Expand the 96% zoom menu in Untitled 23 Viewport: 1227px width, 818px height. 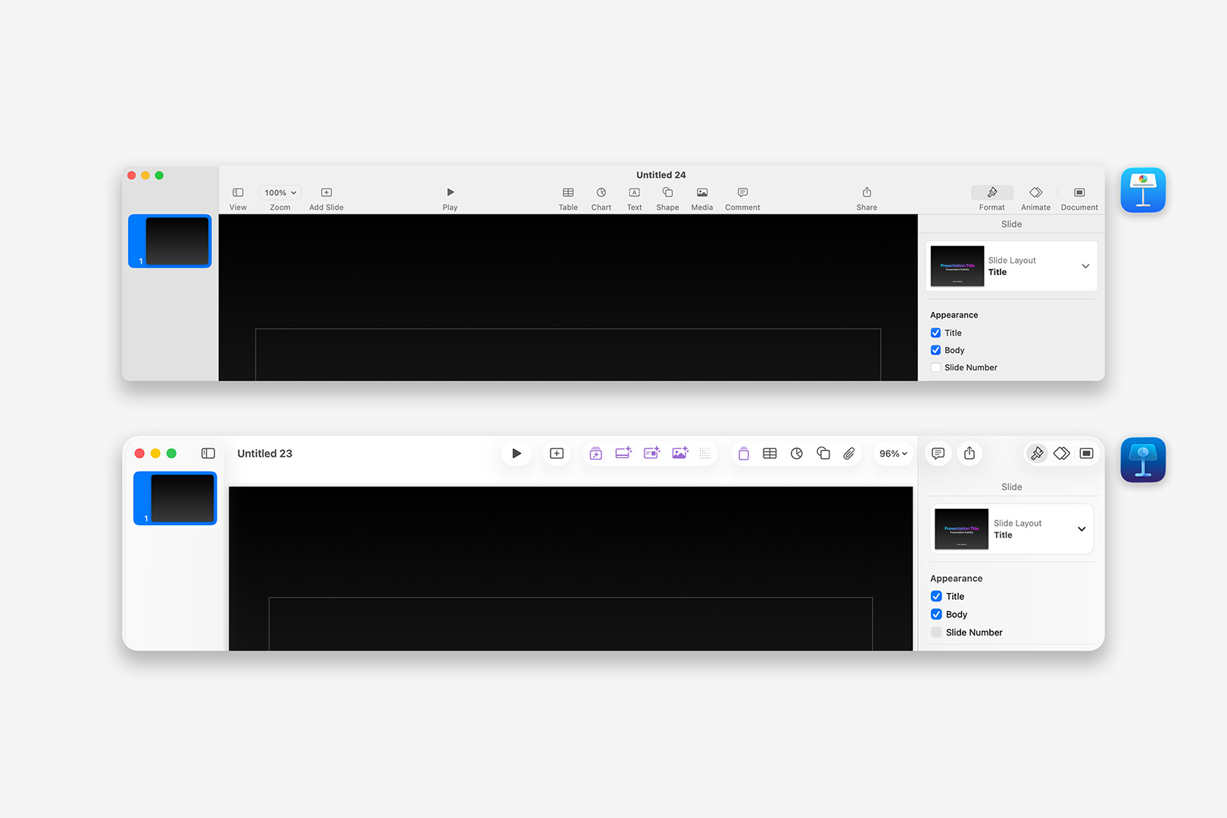point(893,453)
